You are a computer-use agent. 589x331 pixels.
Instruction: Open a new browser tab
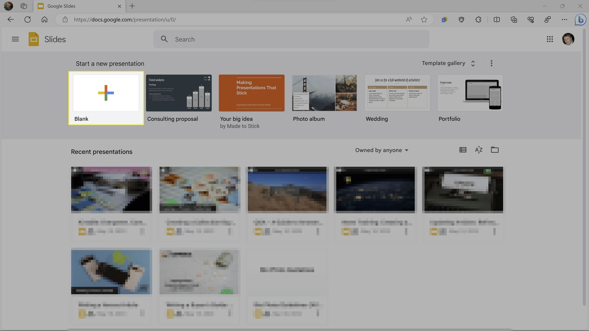(132, 6)
